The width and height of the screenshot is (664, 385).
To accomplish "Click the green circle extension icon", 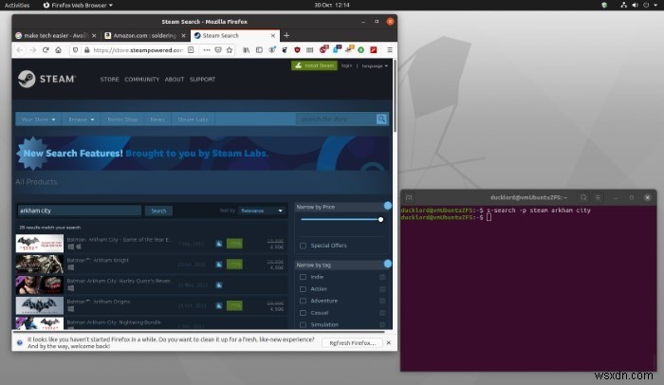I will [360, 50].
